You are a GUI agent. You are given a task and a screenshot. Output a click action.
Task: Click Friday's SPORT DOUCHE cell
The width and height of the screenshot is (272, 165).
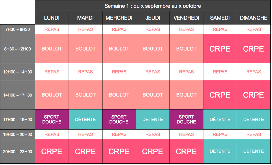pyautogui.click(x=186, y=119)
